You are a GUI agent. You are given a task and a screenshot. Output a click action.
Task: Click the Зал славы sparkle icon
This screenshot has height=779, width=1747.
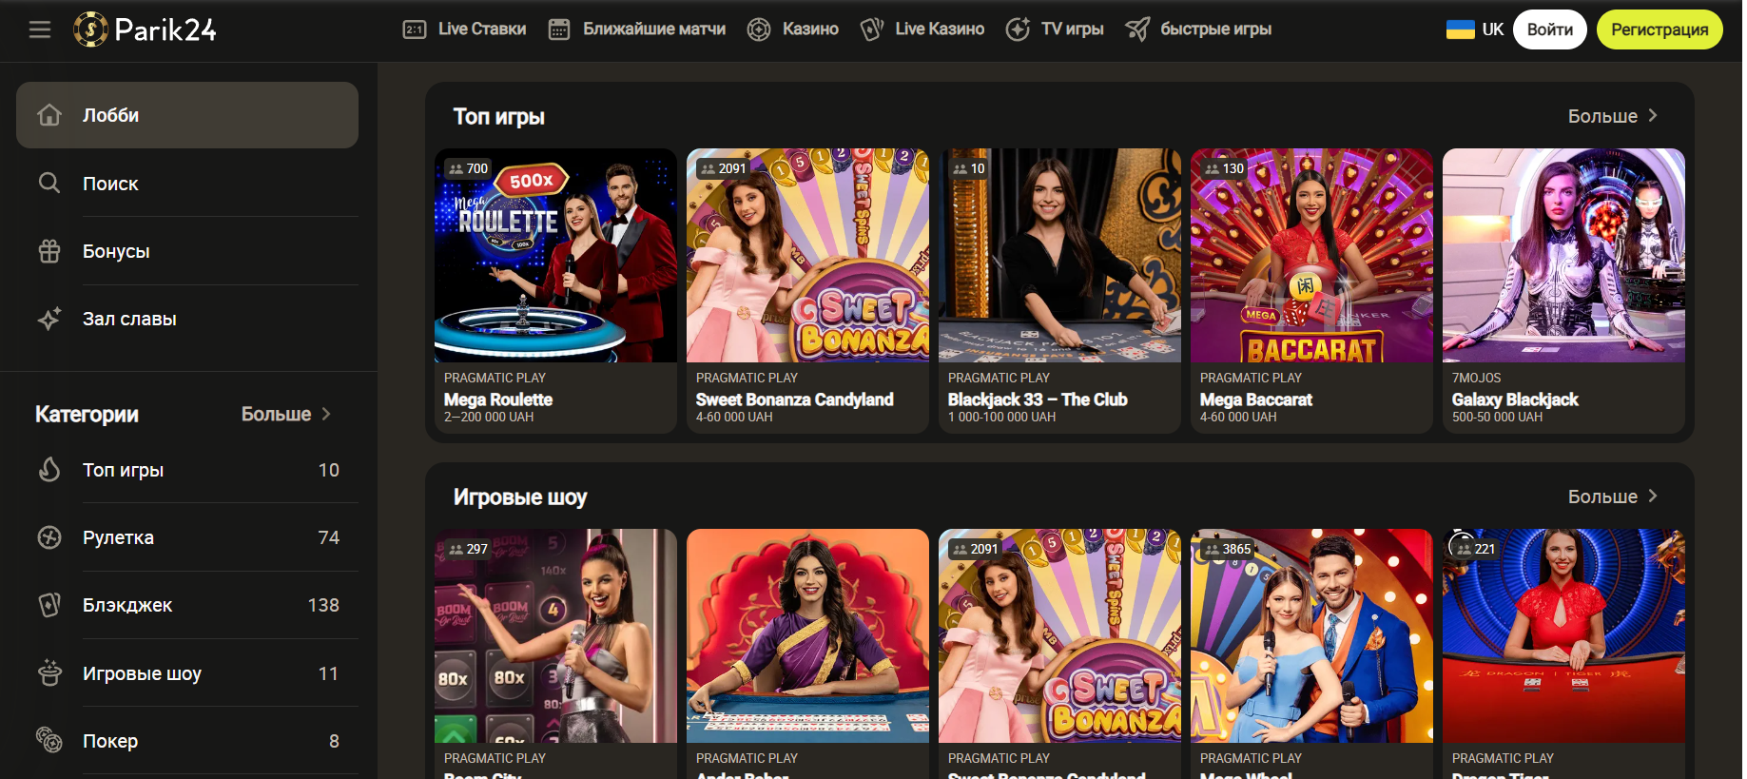(x=49, y=319)
